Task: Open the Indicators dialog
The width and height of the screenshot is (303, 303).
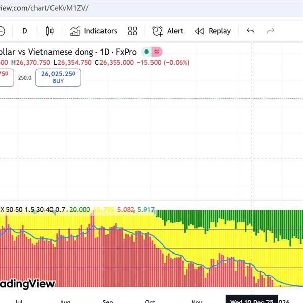Action: [x=93, y=31]
